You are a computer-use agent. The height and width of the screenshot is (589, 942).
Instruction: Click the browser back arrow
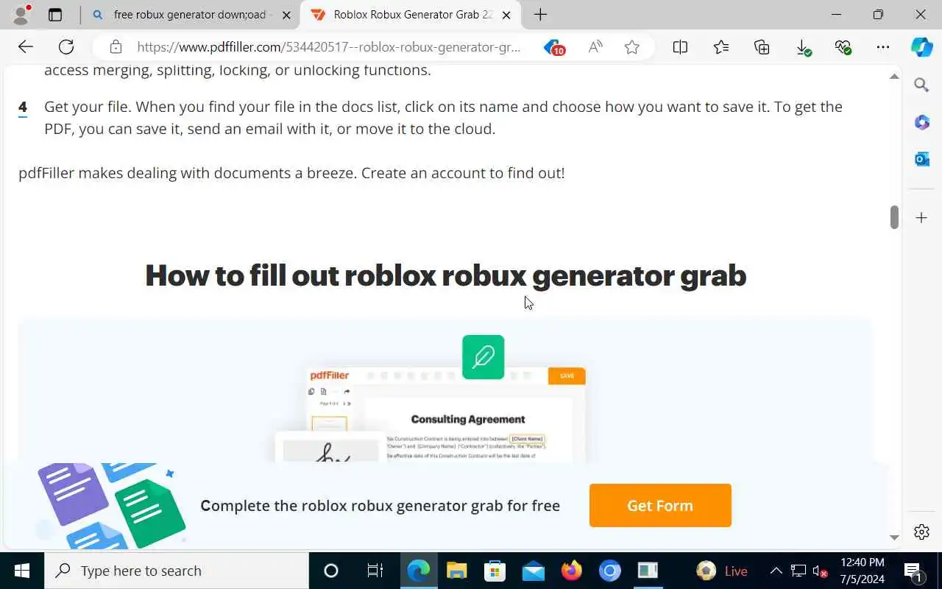point(26,47)
